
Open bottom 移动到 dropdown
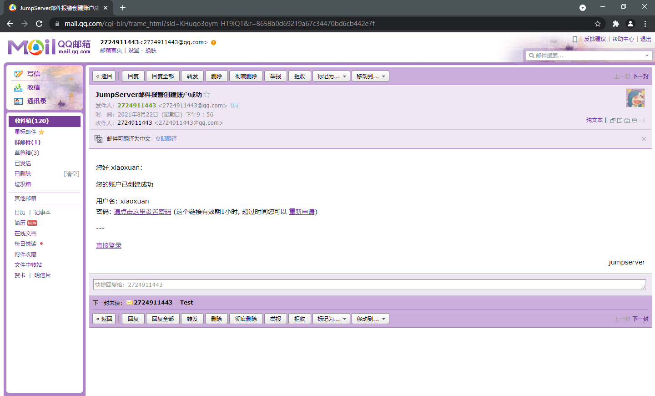[x=370, y=319]
